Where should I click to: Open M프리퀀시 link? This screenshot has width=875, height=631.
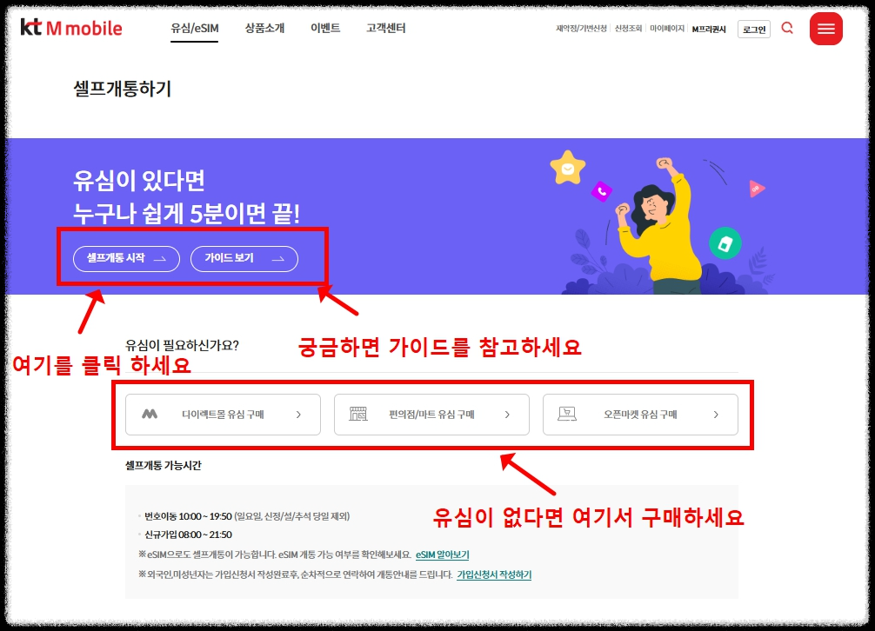click(x=709, y=29)
